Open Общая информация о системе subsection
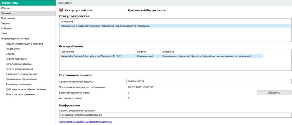The height and width of the screenshot is (125, 292). pyautogui.click(x=24, y=44)
